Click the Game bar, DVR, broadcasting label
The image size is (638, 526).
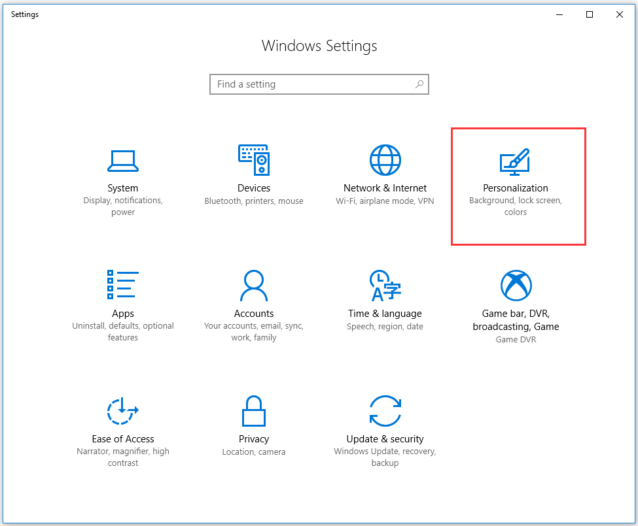pyautogui.click(x=516, y=320)
